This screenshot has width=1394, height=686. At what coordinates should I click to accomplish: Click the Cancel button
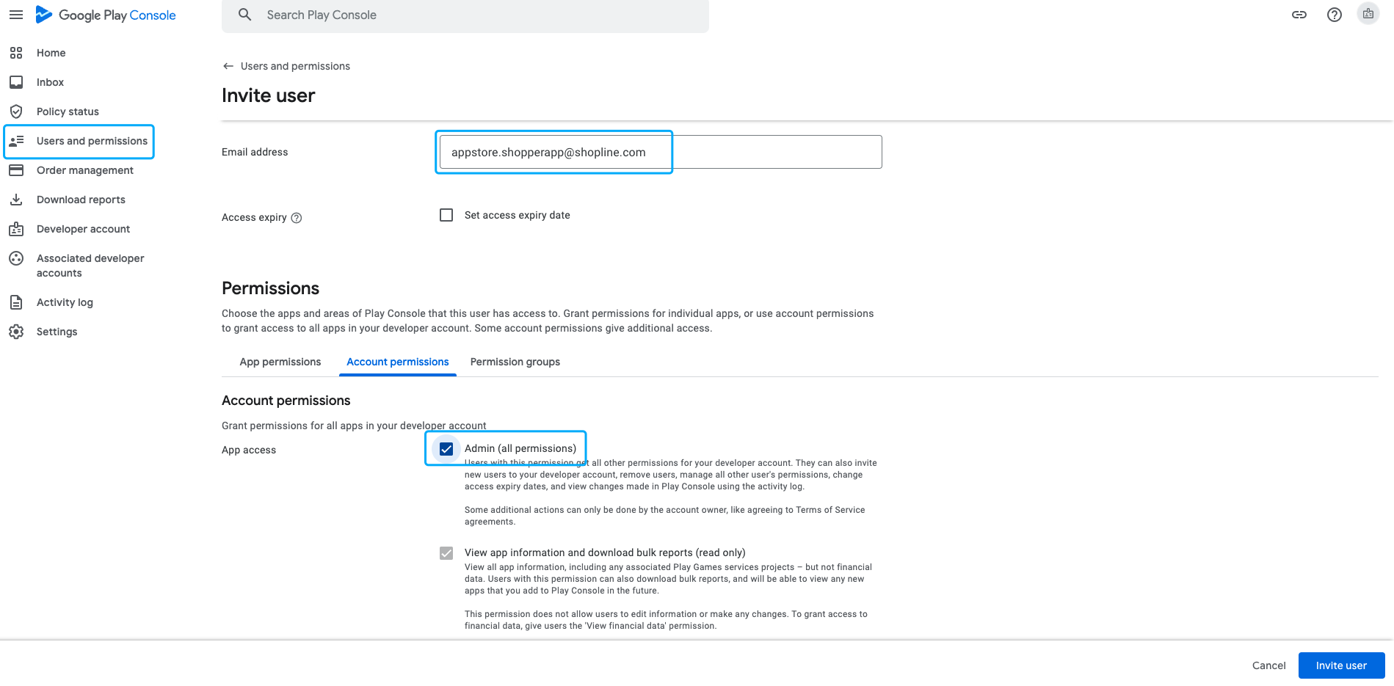pos(1269,665)
